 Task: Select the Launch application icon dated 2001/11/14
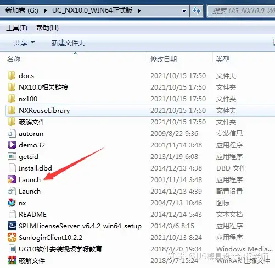pos(12,179)
